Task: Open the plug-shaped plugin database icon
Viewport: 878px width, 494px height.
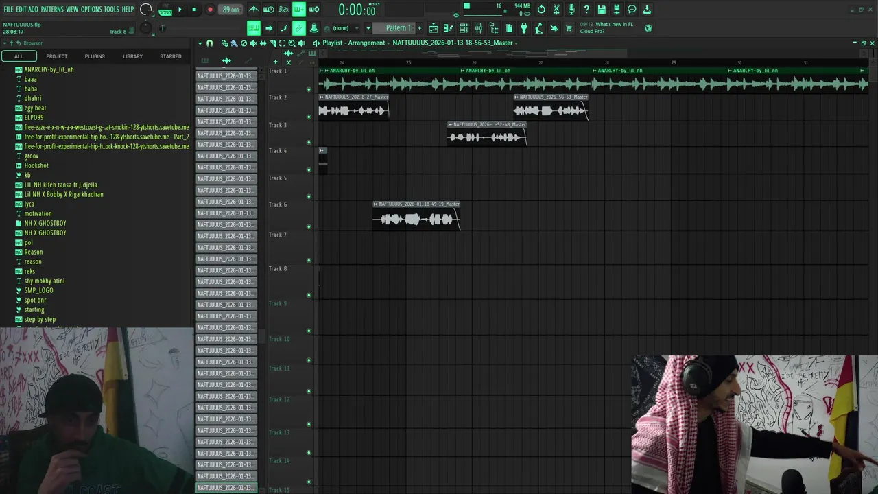Action: click(x=524, y=28)
